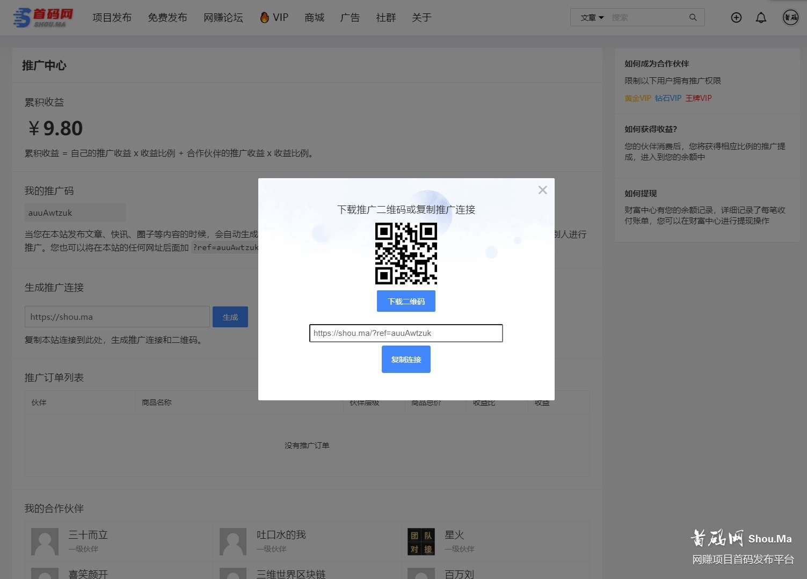Open the 文章 search category dropdown
807x579 pixels.
(x=591, y=17)
